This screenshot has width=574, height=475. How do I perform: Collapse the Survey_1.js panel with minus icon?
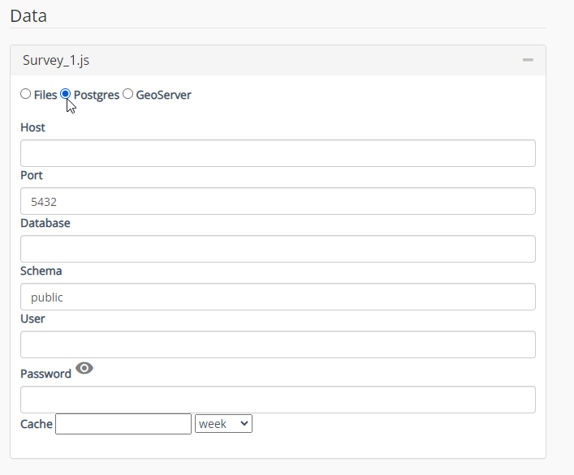[x=528, y=61]
